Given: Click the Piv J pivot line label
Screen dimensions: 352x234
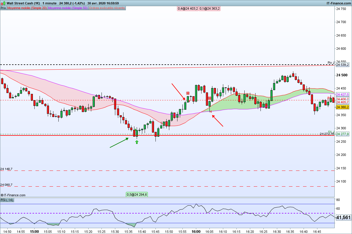Looking at the screenshot, I should tap(331, 63).
